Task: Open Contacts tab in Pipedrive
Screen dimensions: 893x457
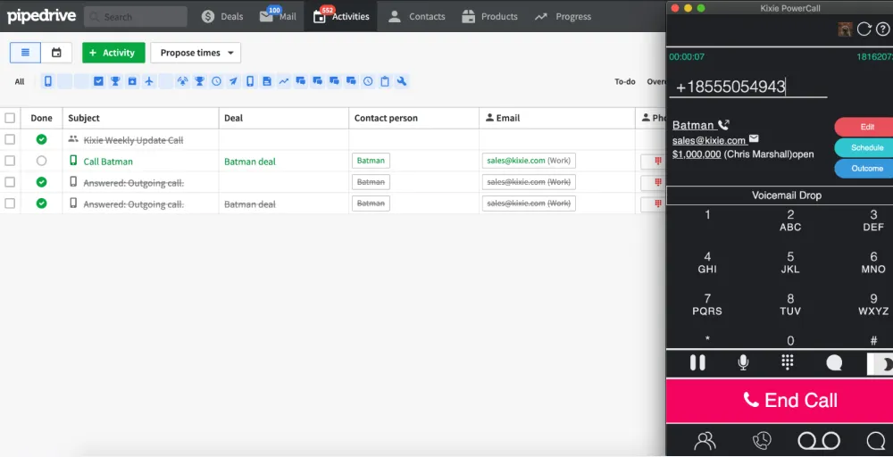Action: click(416, 16)
